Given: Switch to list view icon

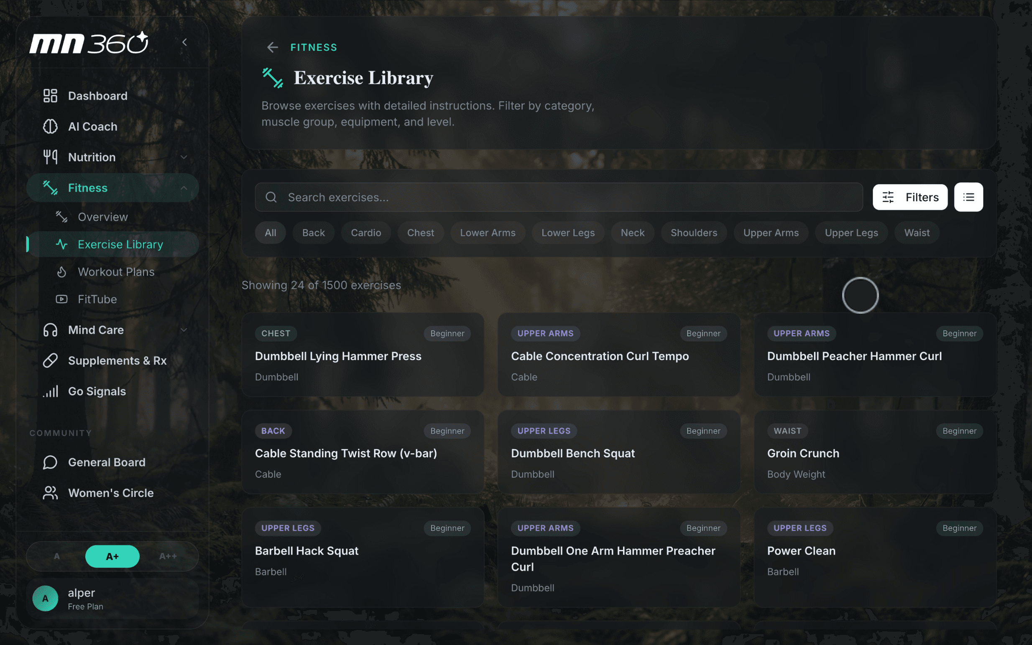Looking at the screenshot, I should [968, 197].
